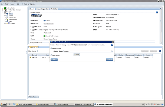Click the Administration icon in the tree
This screenshot has width=165, height=107.
pos(7,19)
